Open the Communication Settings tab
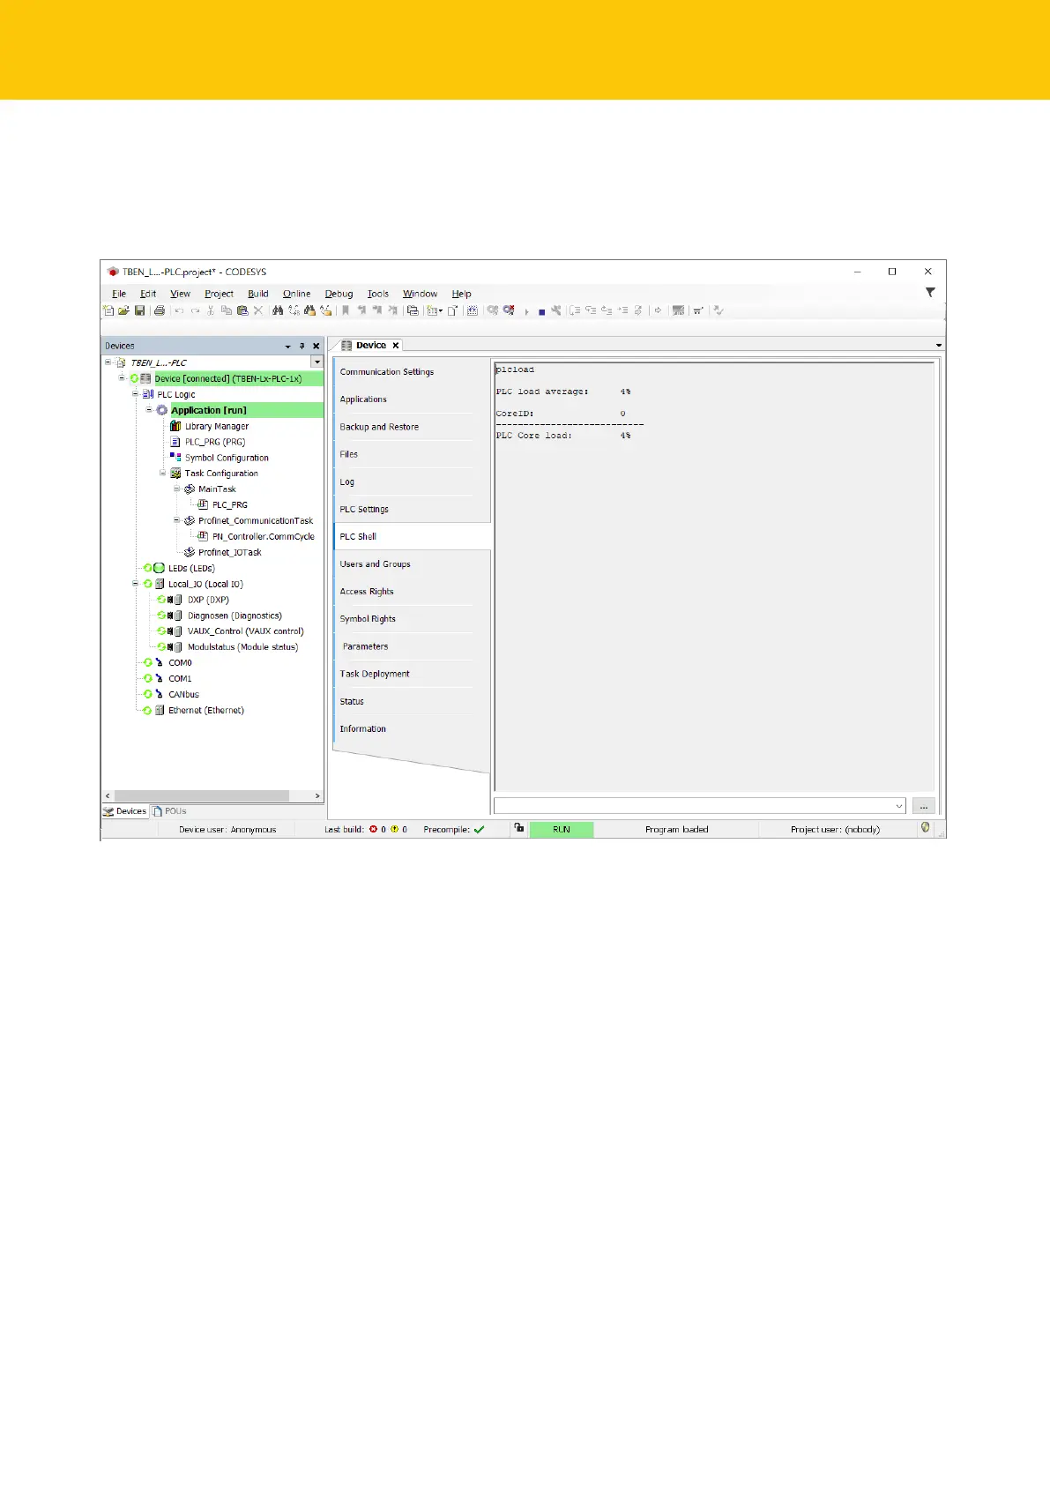The height and width of the screenshot is (1485, 1050). (411, 372)
